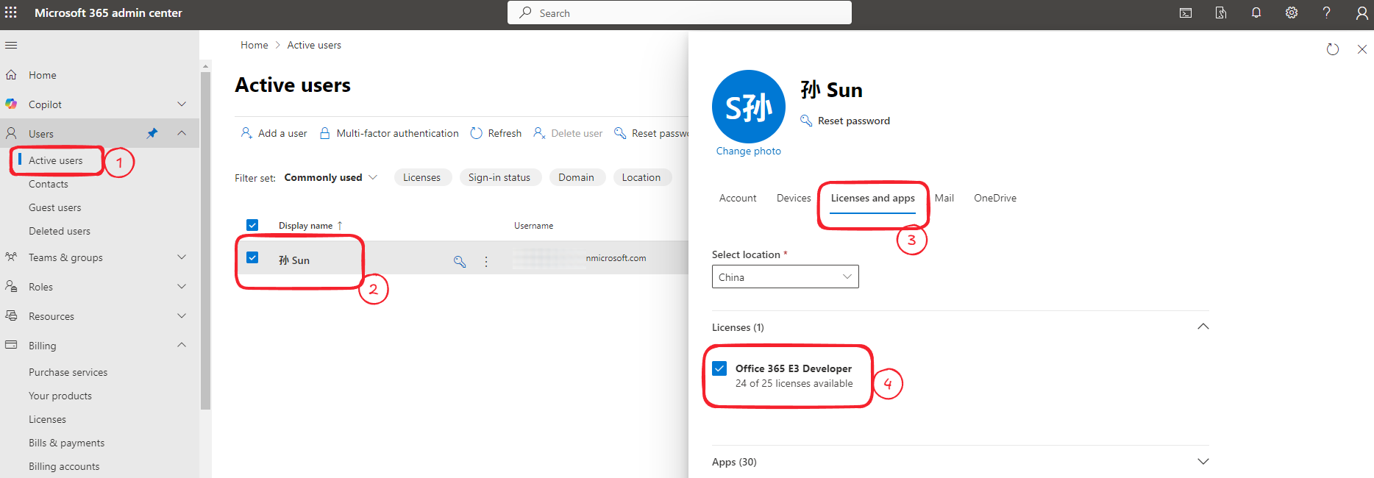Click the refresh icon in user panel
This screenshot has width=1374, height=478.
click(1332, 49)
